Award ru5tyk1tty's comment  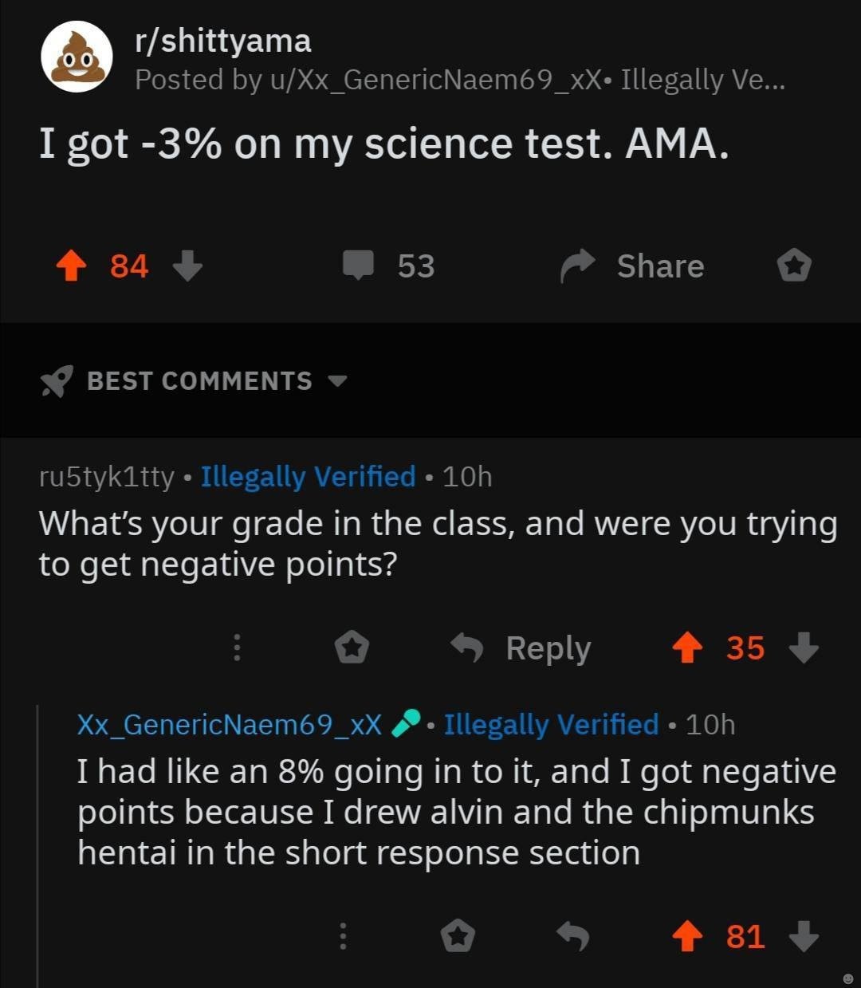pos(351,648)
